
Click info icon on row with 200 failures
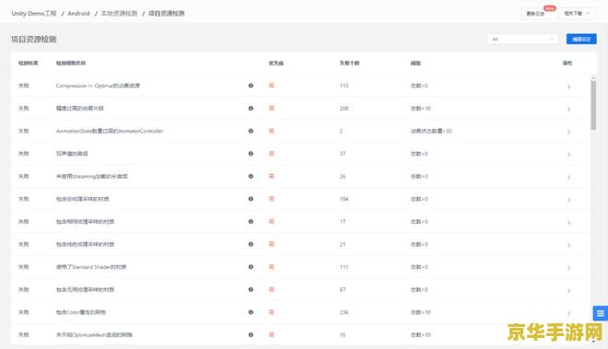coord(251,108)
